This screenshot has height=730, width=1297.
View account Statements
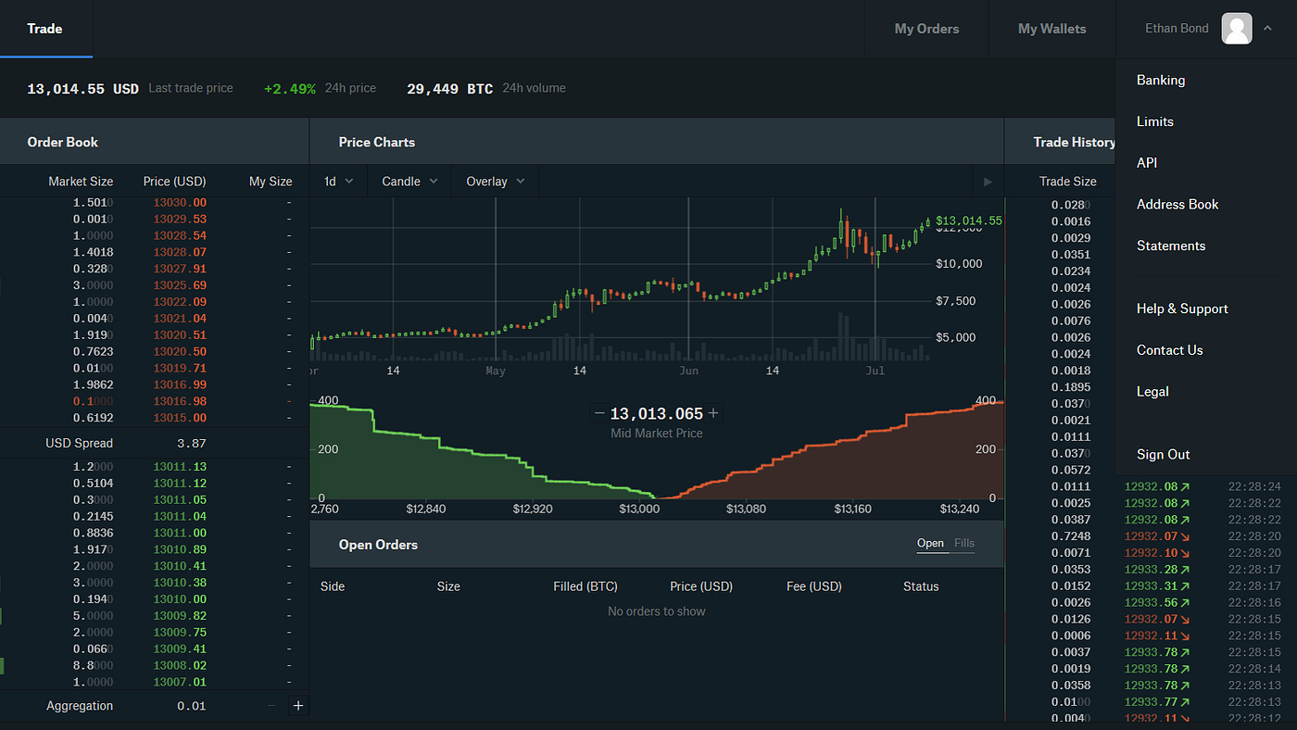(x=1171, y=245)
